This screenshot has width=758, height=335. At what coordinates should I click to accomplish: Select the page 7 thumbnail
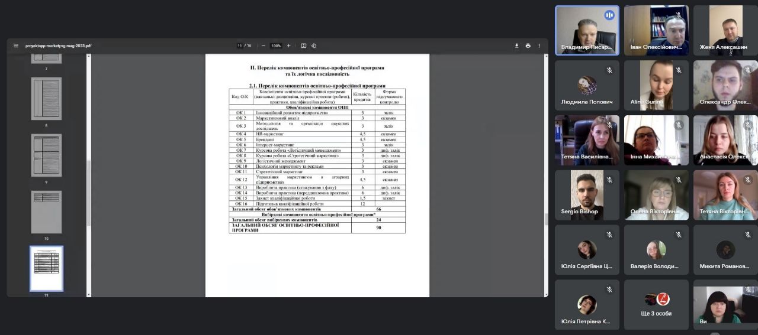[46, 58]
